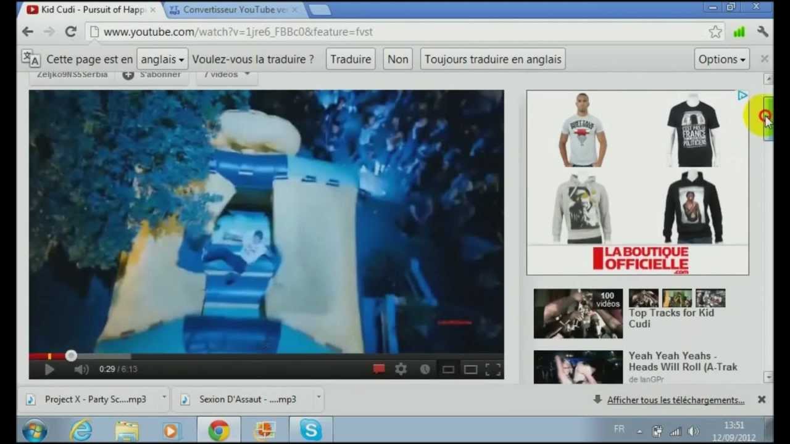Click the address bar URL field

tap(395, 32)
